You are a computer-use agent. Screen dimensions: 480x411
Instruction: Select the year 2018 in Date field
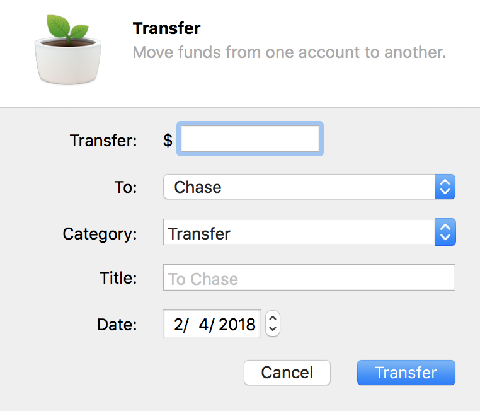pos(237,325)
